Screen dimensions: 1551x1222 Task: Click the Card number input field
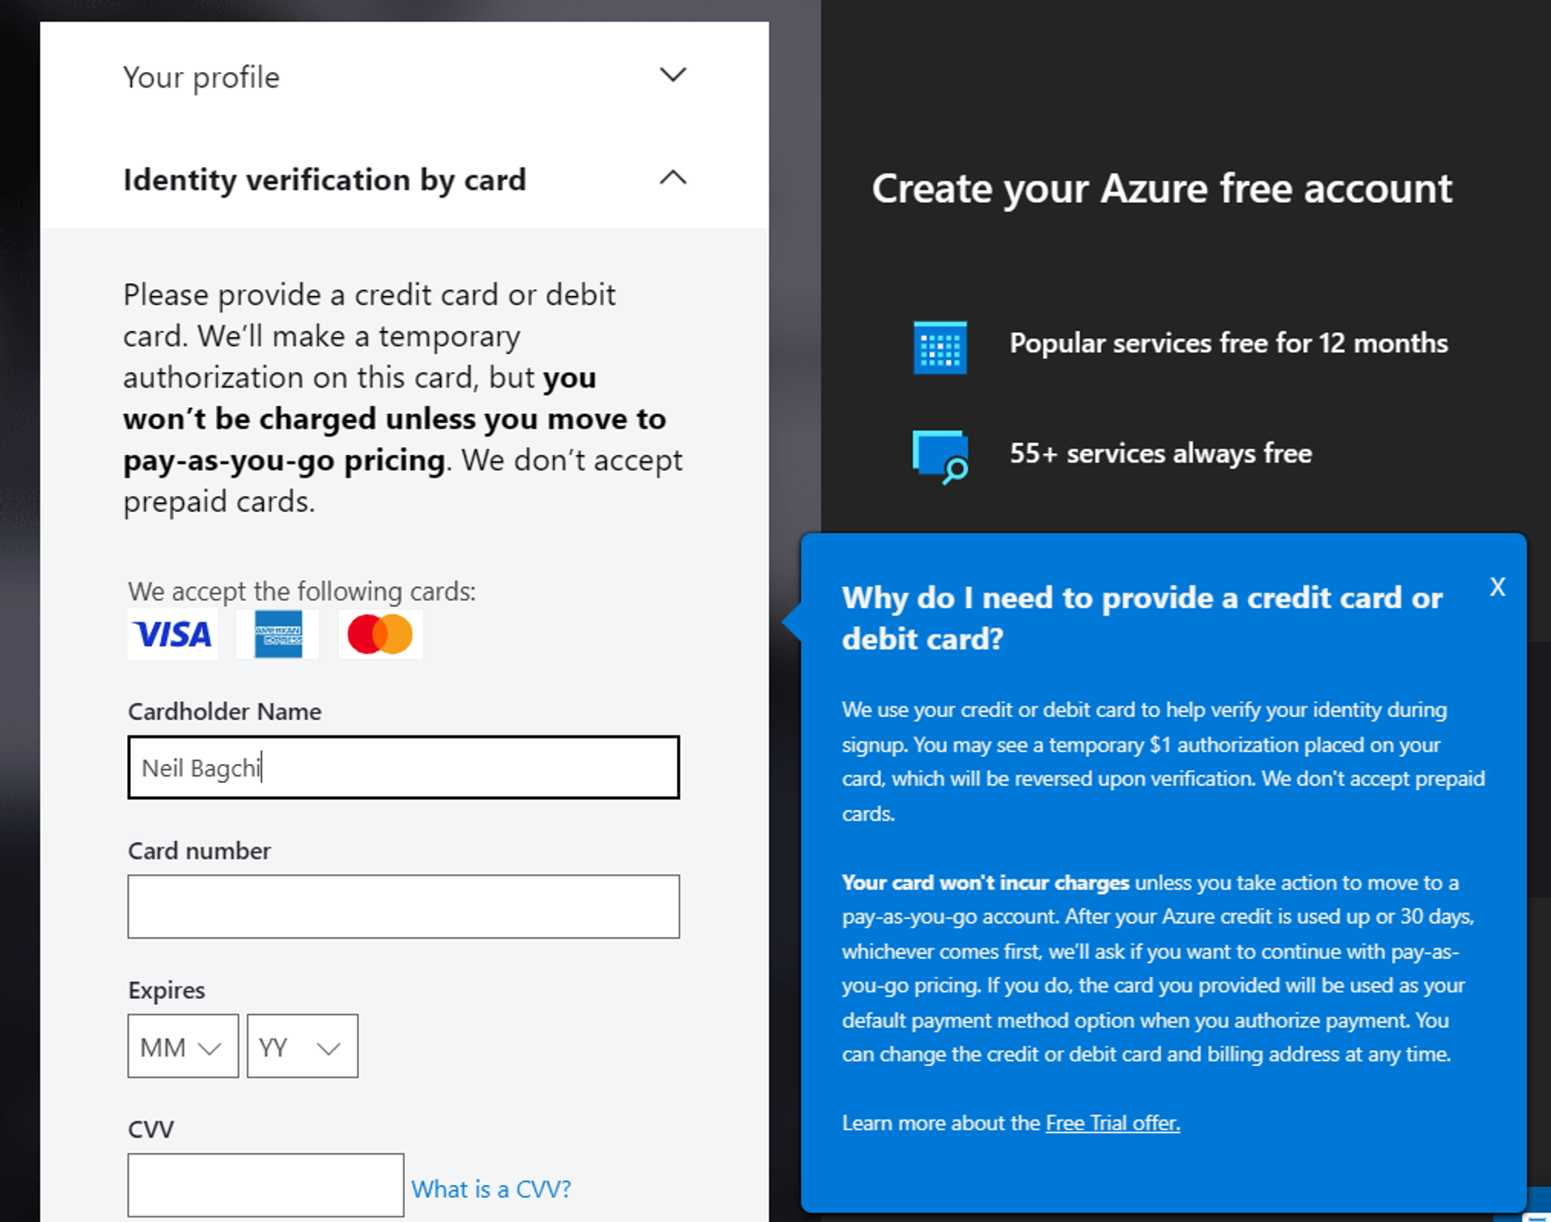click(403, 906)
